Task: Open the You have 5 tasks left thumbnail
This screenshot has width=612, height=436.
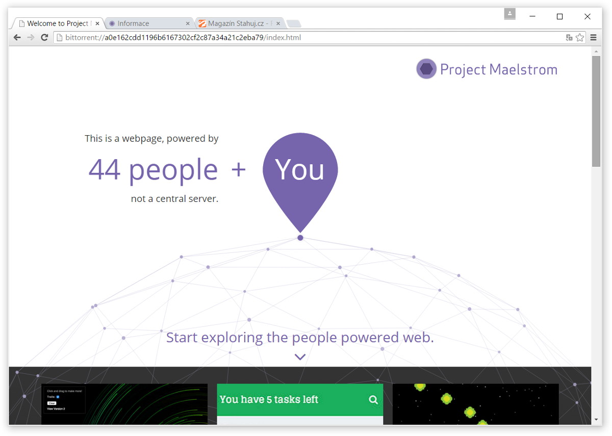Action: (x=300, y=404)
